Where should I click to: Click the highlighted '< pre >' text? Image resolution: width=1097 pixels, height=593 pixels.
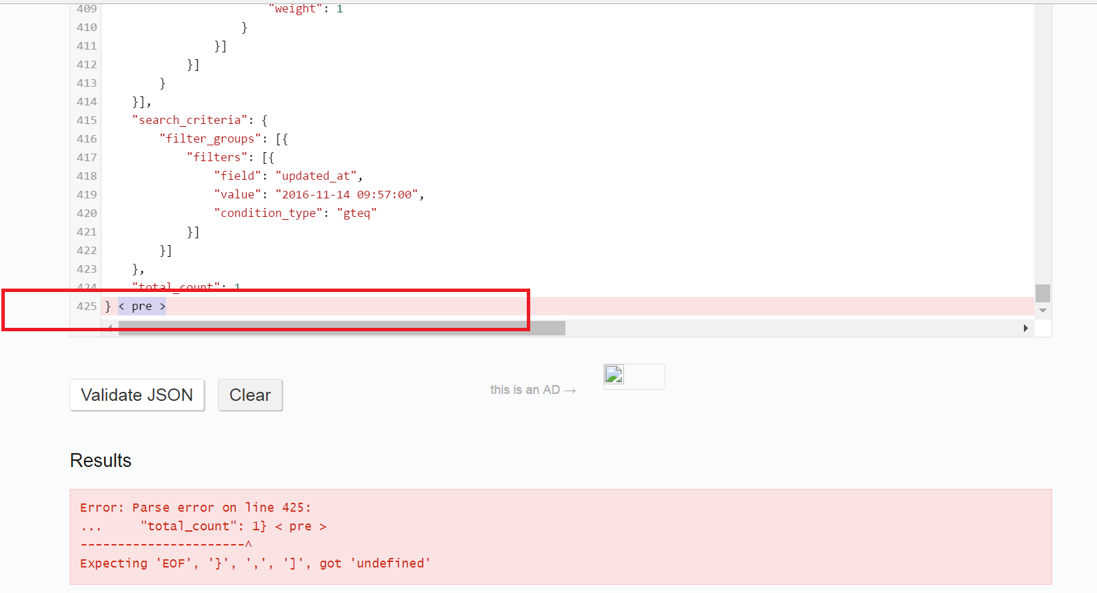coord(142,306)
